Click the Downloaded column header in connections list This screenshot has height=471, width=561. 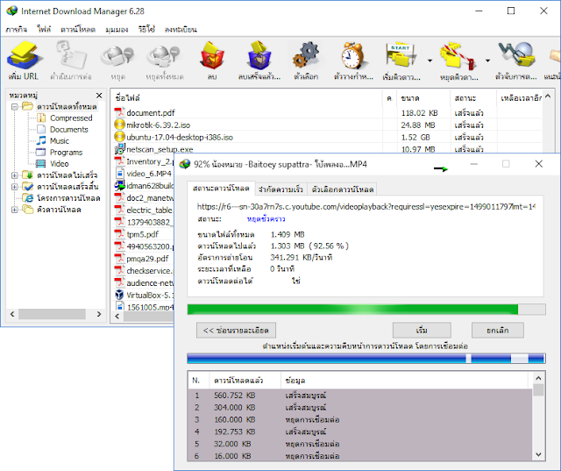(x=245, y=381)
